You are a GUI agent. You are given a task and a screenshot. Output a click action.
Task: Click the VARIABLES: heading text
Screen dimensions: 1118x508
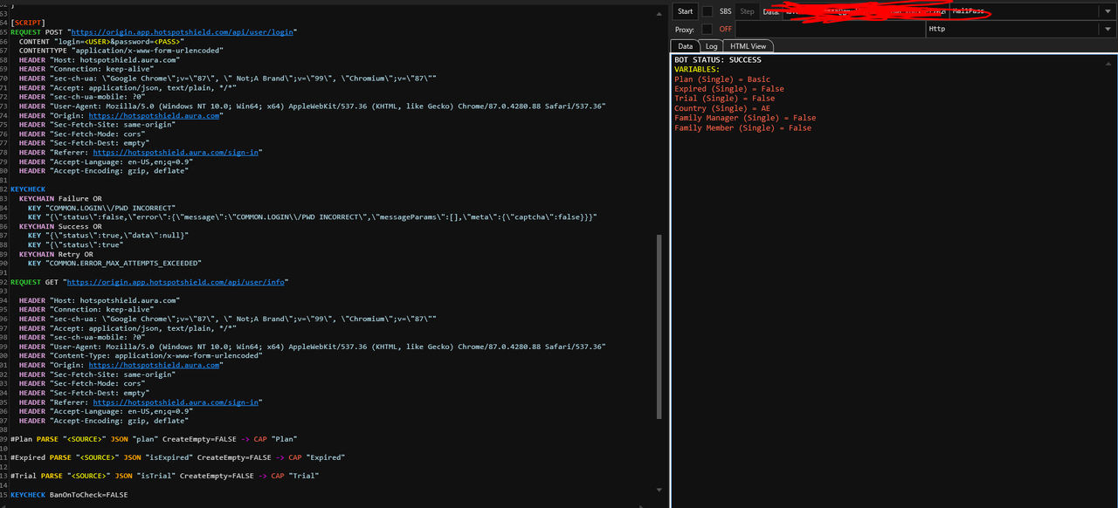pos(697,70)
